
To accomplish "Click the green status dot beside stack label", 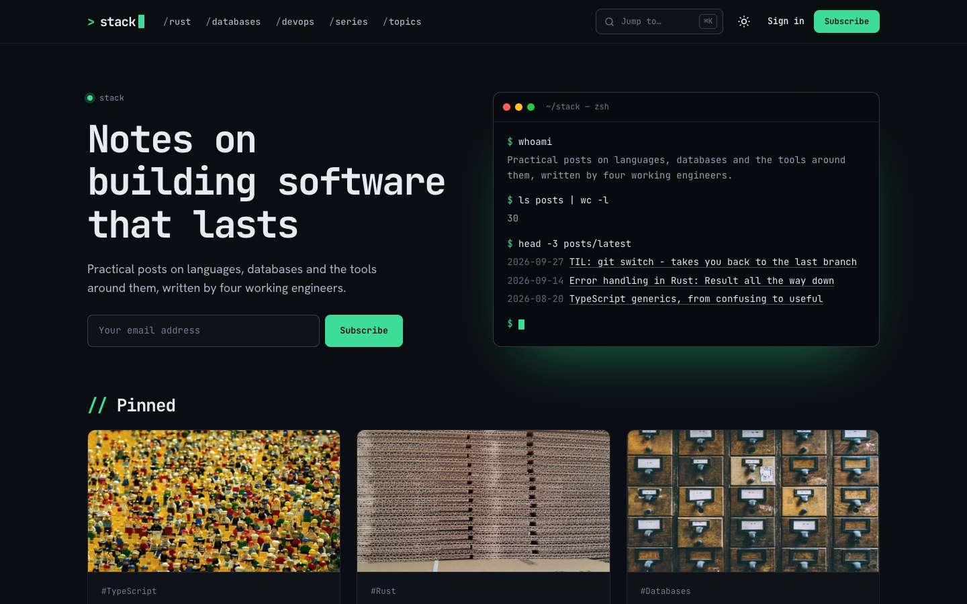I will (x=90, y=98).
